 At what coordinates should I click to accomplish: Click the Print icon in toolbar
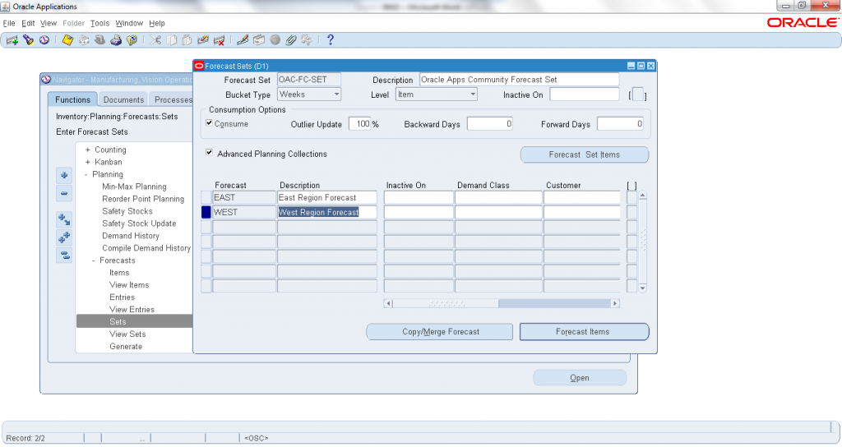116,40
